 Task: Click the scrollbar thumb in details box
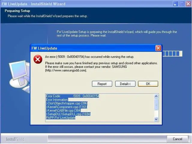[156, 104]
